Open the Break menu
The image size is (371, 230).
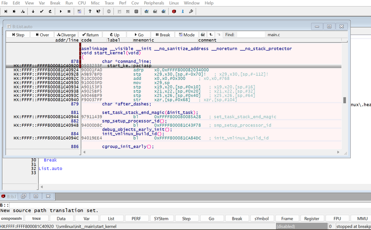(x=55, y=3)
